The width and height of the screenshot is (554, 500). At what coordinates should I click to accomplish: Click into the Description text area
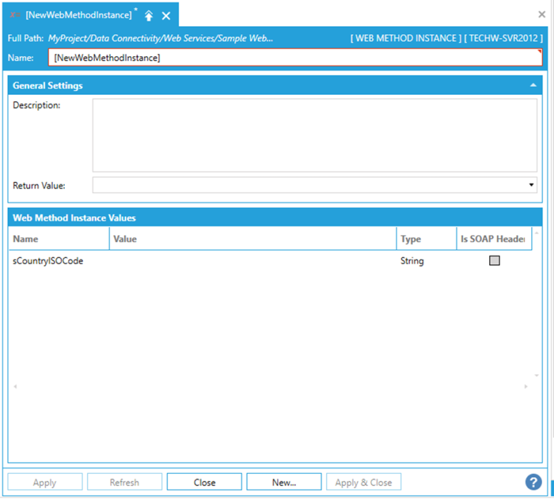(x=314, y=136)
